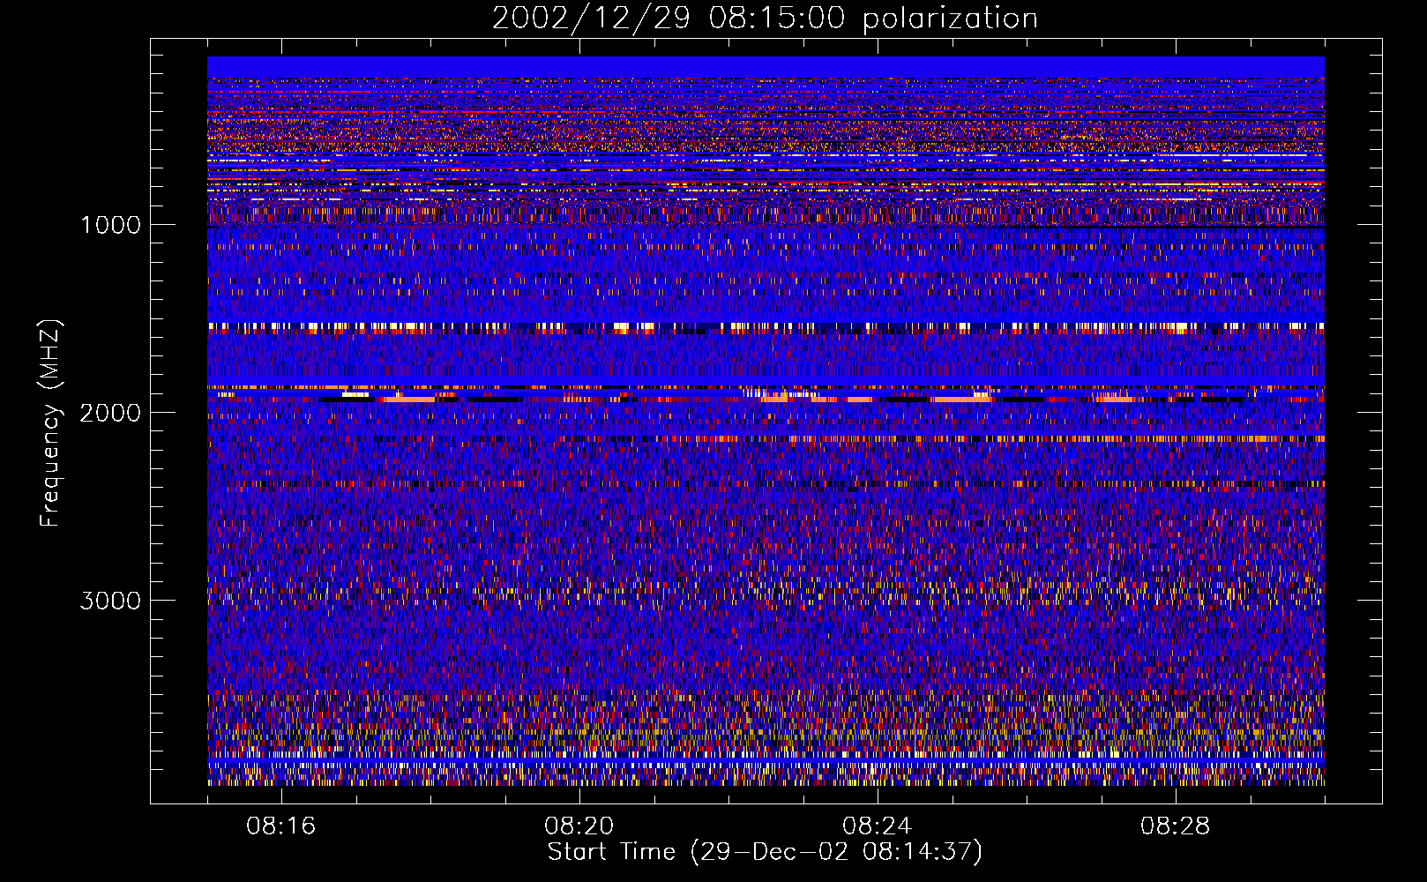Click the '1000' frequency tick label
The width and height of the screenshot is (1427, 882).
point(111,225)
